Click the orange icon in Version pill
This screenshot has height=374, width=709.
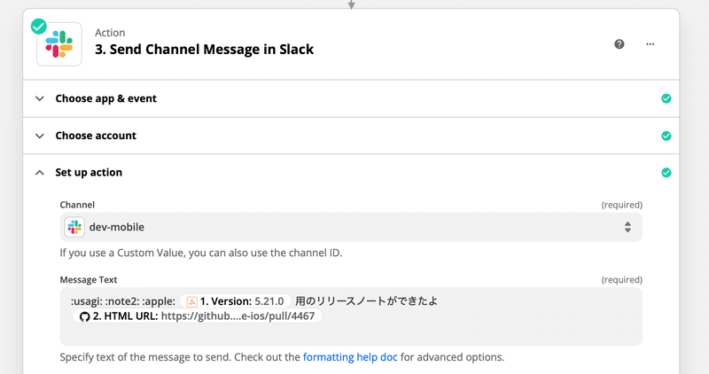[x=191, y=301]
